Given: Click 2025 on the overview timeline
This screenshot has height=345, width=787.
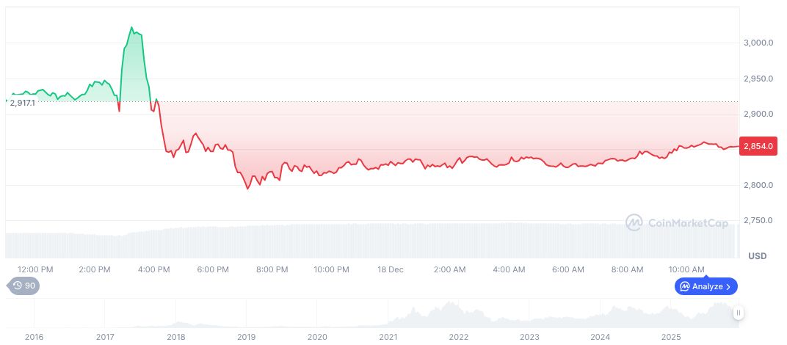Looking at the screenshot, I should (671, 337).
